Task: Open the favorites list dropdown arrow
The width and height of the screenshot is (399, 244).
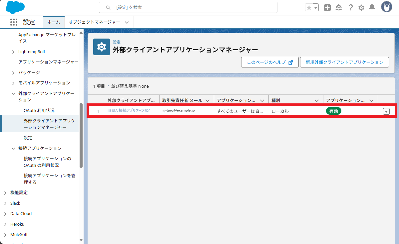Action: point(316,8)
